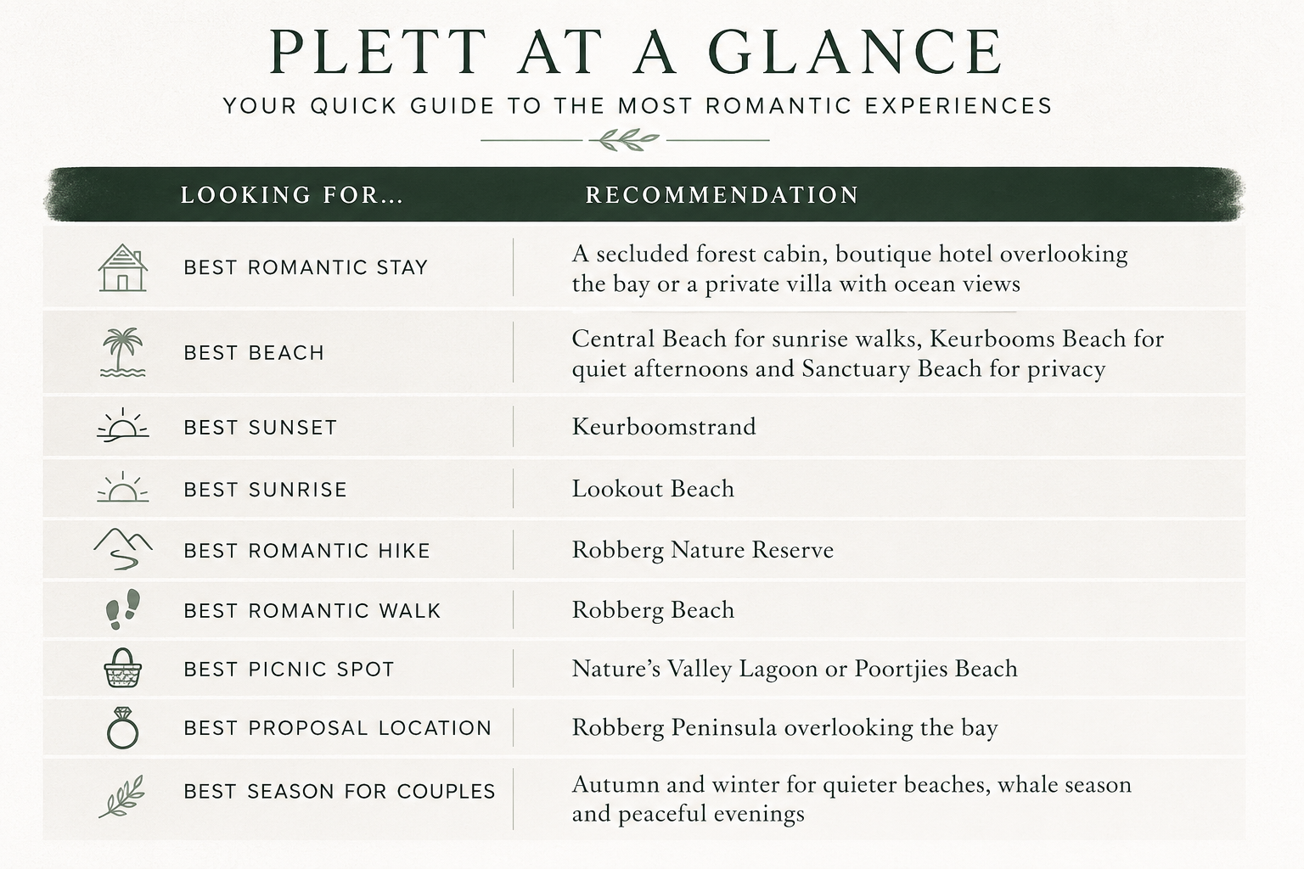Select the picnic basket icon
The width and height of the screenshot is (1304, 869).
(123, 668)
